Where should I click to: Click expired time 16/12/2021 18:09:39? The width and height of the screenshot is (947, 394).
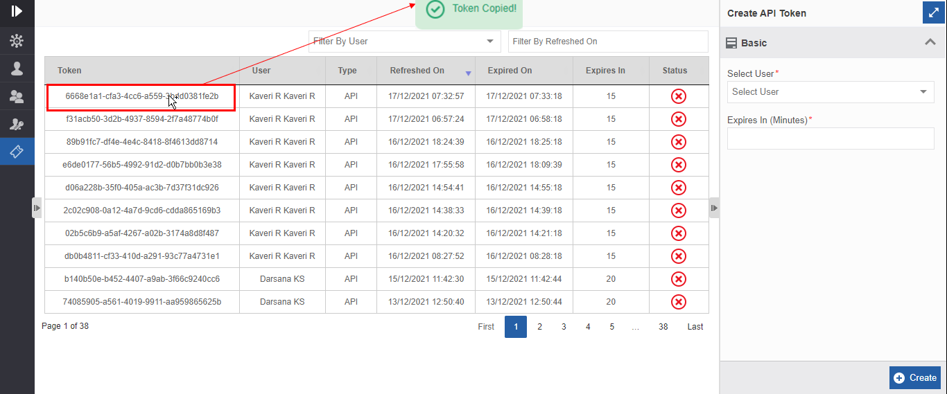coord(524,165)
